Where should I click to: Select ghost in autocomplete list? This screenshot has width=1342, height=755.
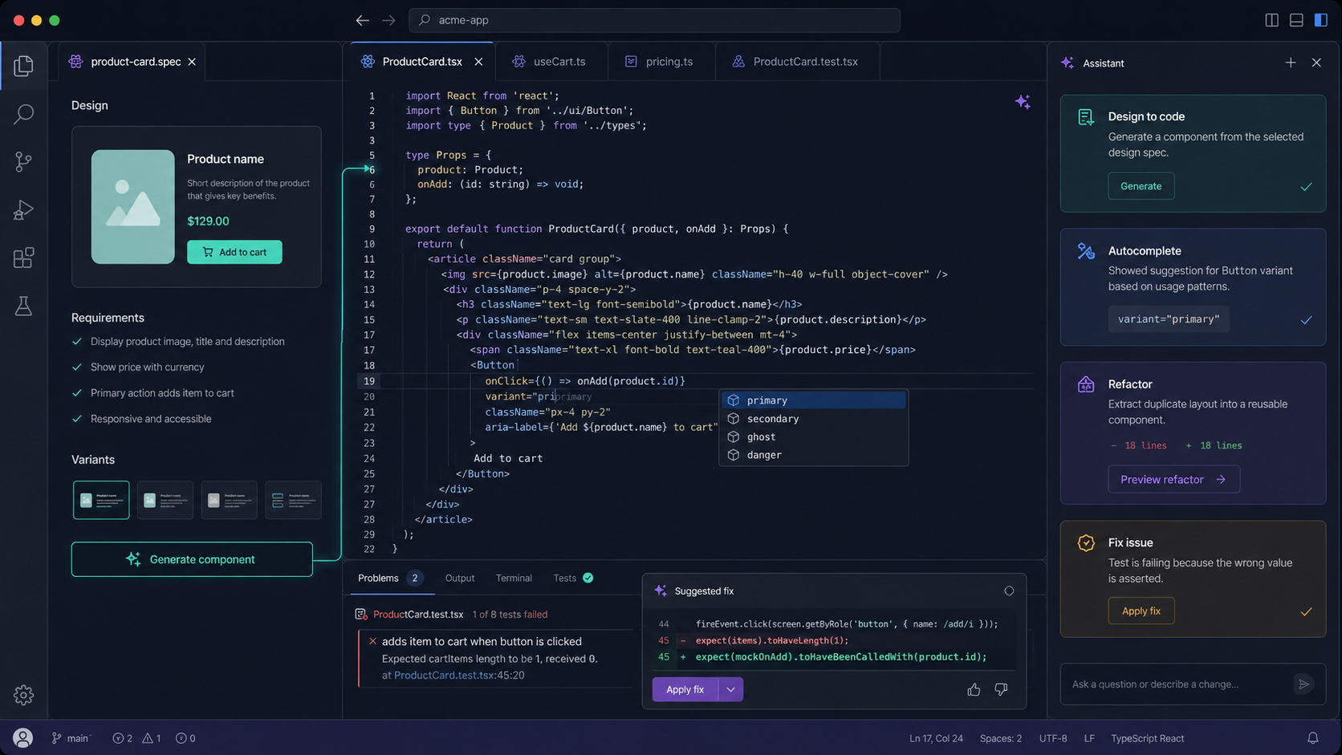(x=813, y=437)
